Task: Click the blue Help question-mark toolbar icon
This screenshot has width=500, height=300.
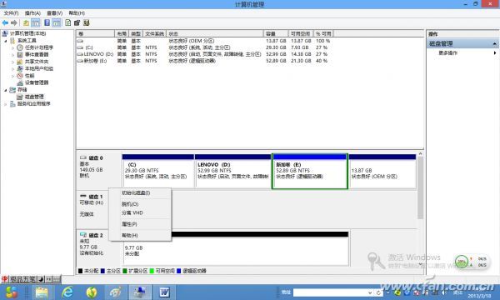Action: pyautogui.click(x=47, y=22)
